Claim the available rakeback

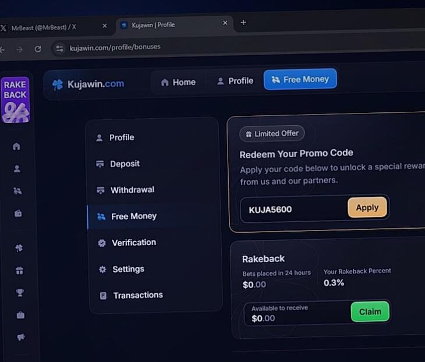[x=370, y=311]
